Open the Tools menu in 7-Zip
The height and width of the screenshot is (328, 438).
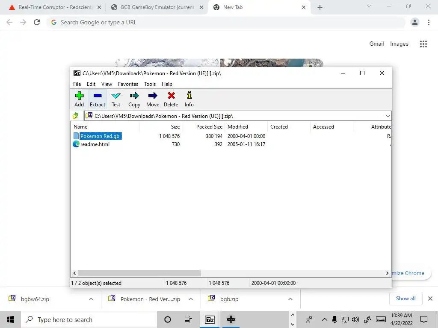tap(150, 84)
